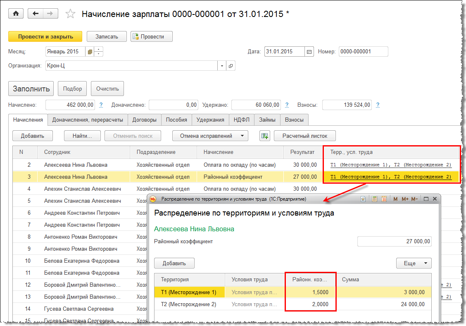Click the Заполнить button
This screenshot has height=326, width=466.
pyautogui.click(x=31, y=89)
